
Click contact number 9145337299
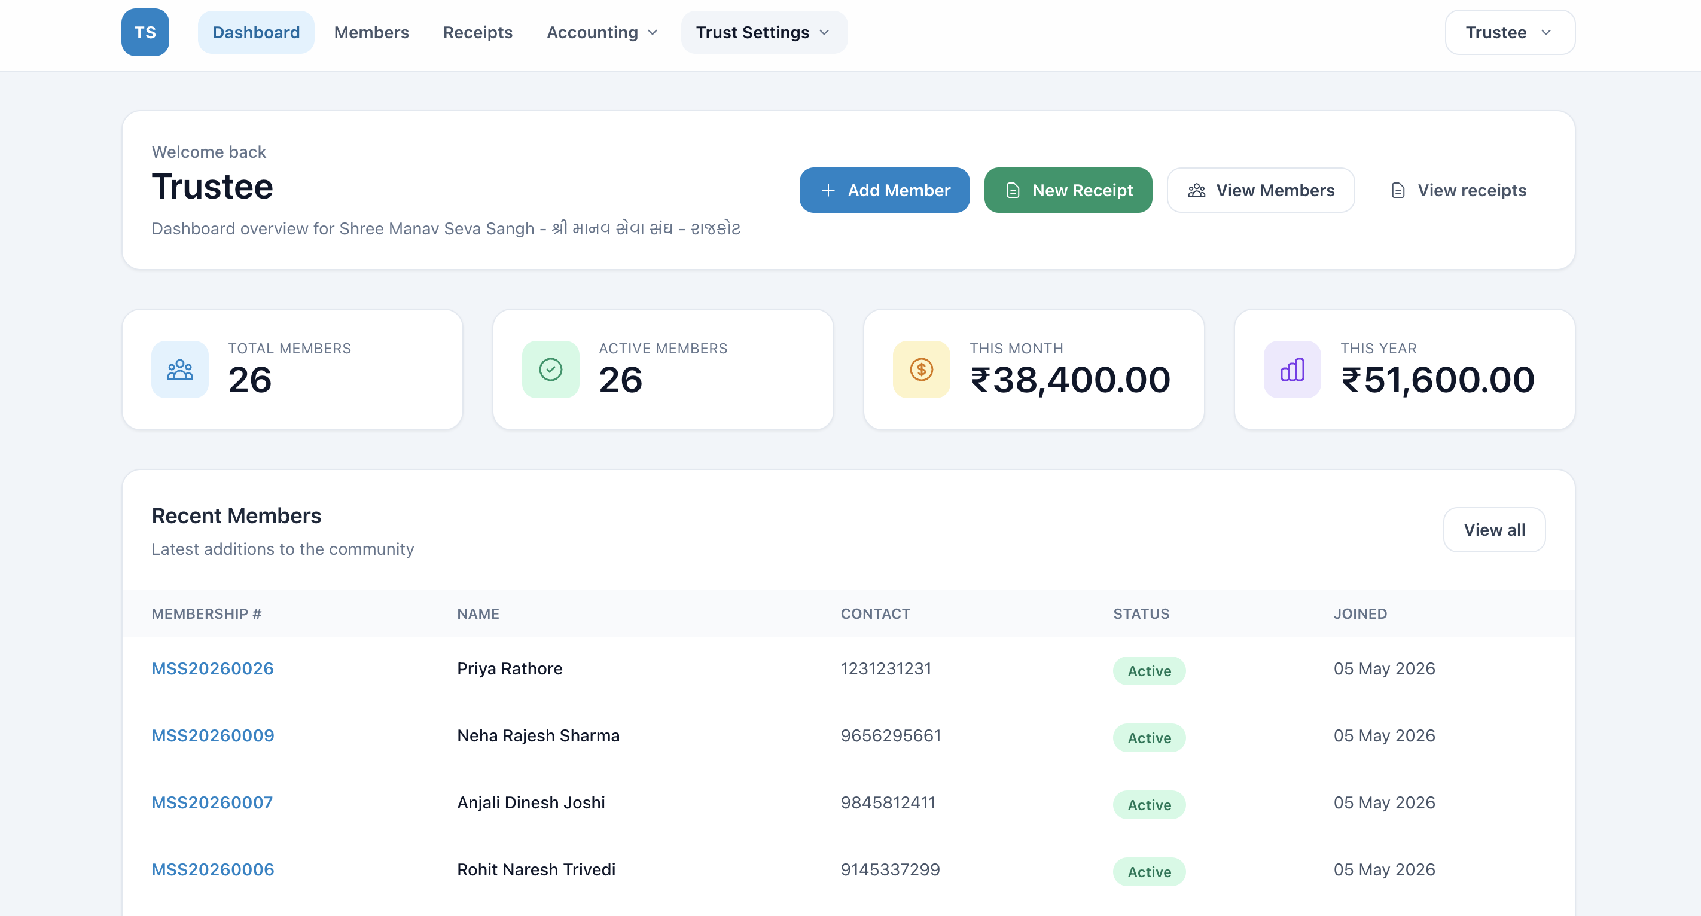pos(890,869)
